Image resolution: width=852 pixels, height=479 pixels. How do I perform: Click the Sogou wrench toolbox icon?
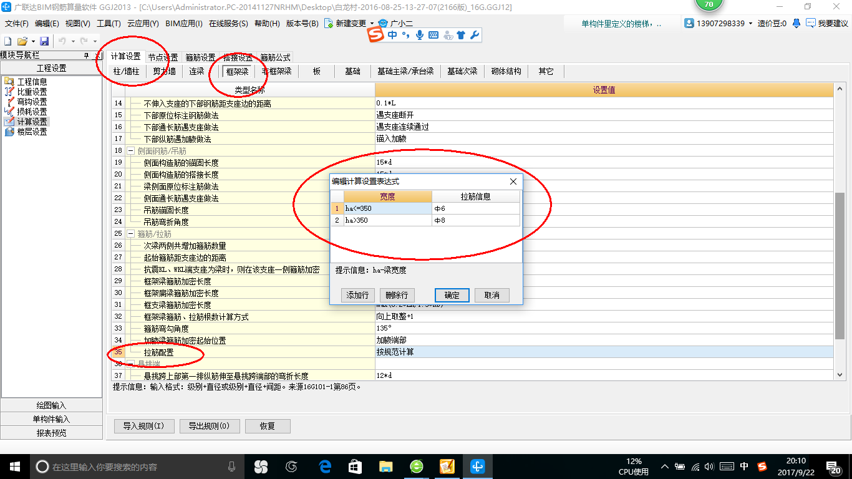point(475,36)
